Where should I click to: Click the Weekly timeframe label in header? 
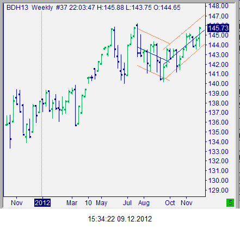42,8
